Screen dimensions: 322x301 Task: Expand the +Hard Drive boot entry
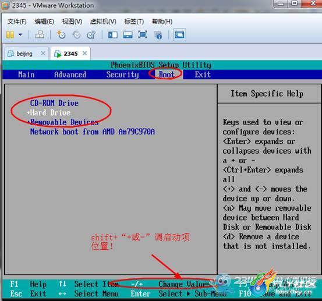tap(49, 112)
